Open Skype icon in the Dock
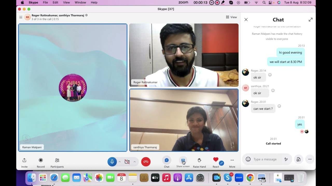Viewport: 332px width, 186px height. [x=228, y=178]
